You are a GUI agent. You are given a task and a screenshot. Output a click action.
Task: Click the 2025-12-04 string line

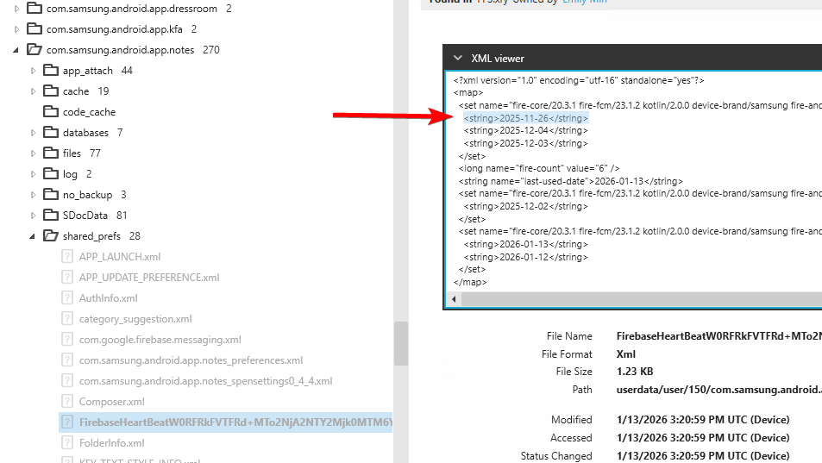[525, 130]
